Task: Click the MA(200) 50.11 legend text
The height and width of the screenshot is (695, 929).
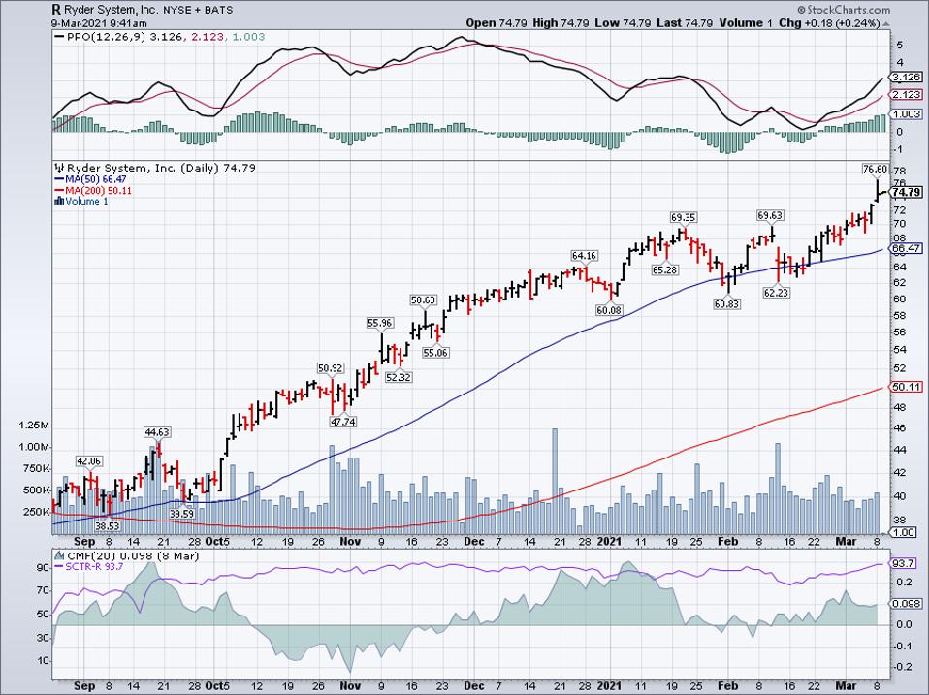Action: tap(98, 191)
